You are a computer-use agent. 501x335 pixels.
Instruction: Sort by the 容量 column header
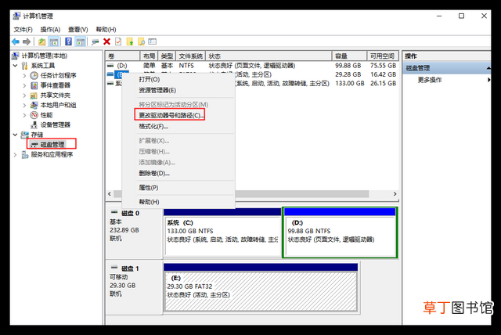tap(350, 56)
